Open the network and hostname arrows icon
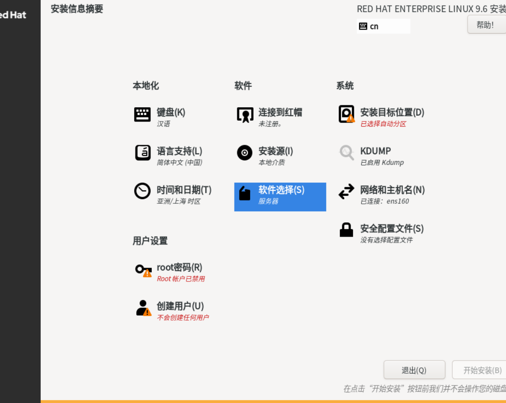 (346, 191)
